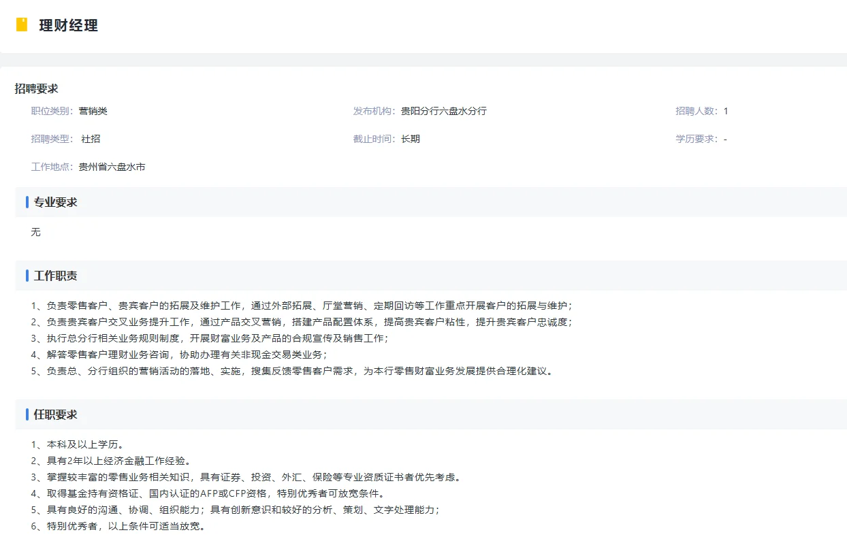The height and width of the screenshot is (541, 847).
Task: Click the blue bar icon before 工作职责
Action: pos(26,276)
